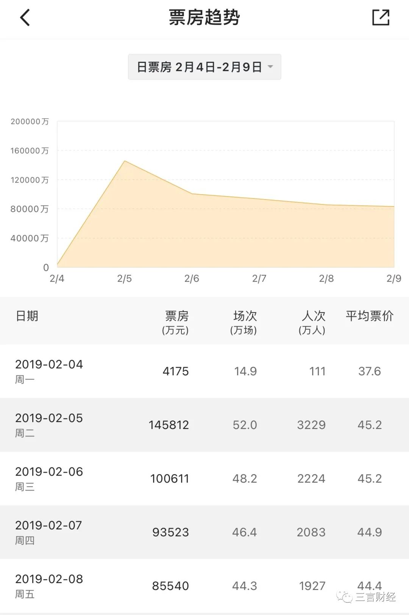Click the 人次(万人) column header
Screen dimensions: 409x615
(x=312, y=322)
